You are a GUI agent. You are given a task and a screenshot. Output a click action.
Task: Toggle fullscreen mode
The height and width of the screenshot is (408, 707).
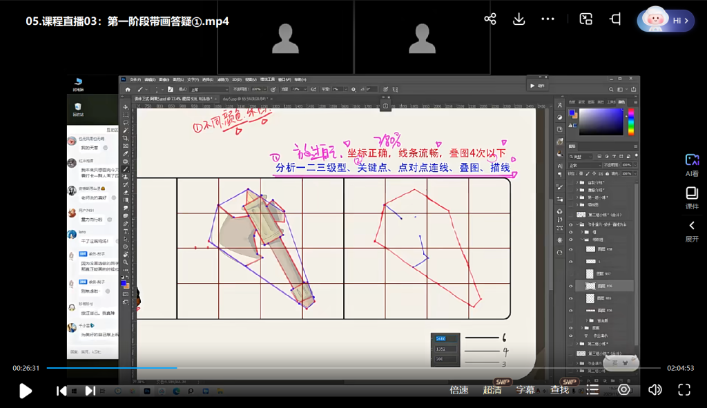pyautogui.click(x=684, y=390)
